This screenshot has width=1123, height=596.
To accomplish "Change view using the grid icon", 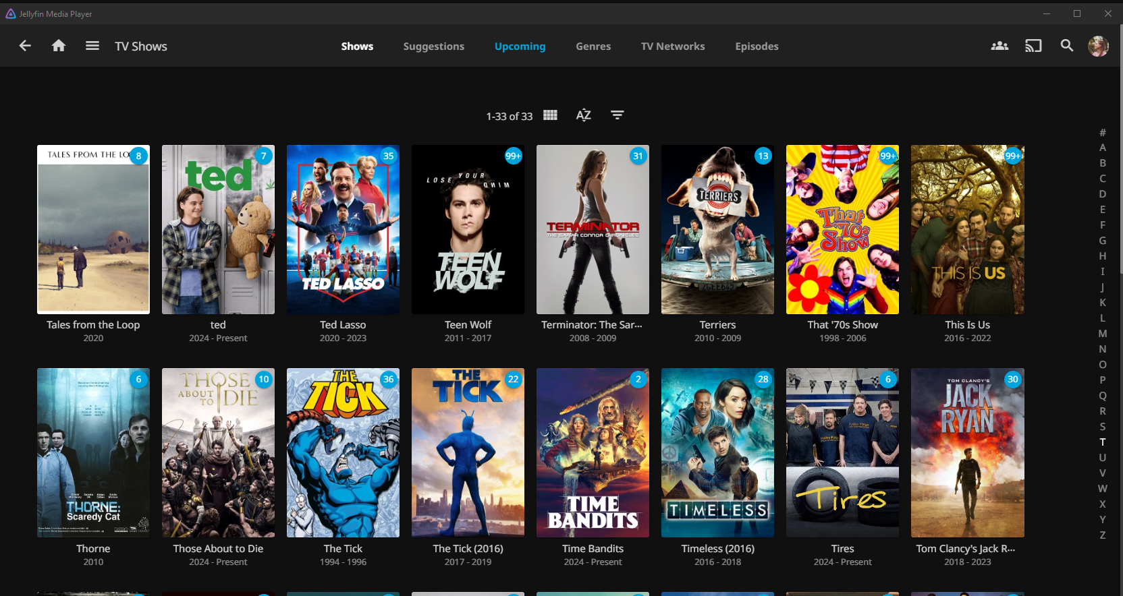I will click(550, 115).
